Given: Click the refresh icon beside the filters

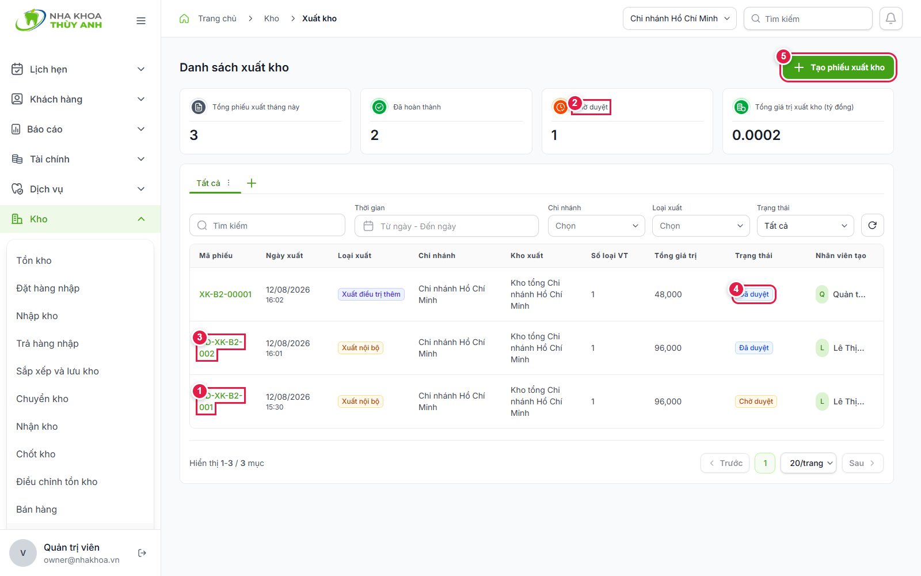Looking at the screenshot, I should 873,225.
